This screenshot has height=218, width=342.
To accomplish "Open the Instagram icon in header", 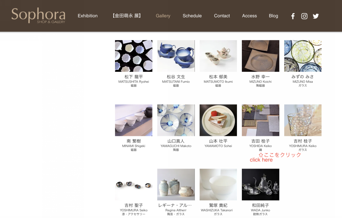I will tap(304, 16).
